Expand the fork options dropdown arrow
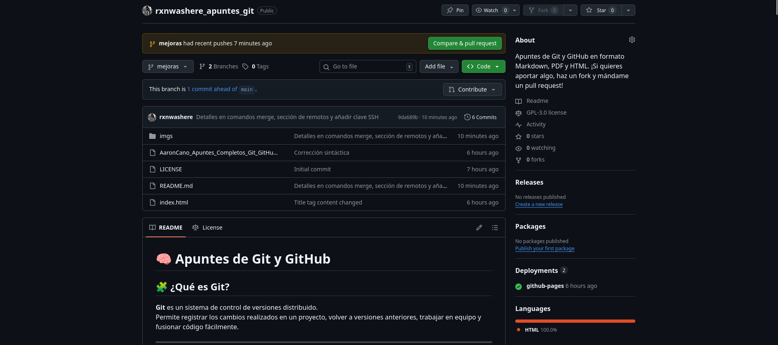 [x=570, y=10]
